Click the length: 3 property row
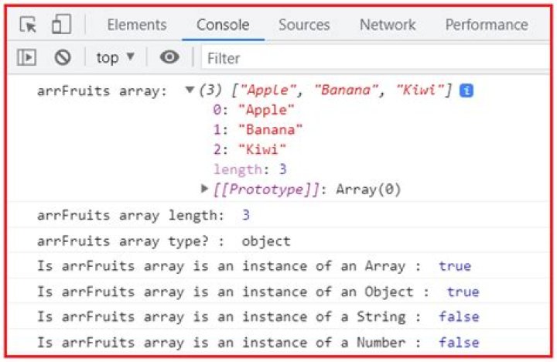Screen dimensions: 557x362 coord(250,169)
